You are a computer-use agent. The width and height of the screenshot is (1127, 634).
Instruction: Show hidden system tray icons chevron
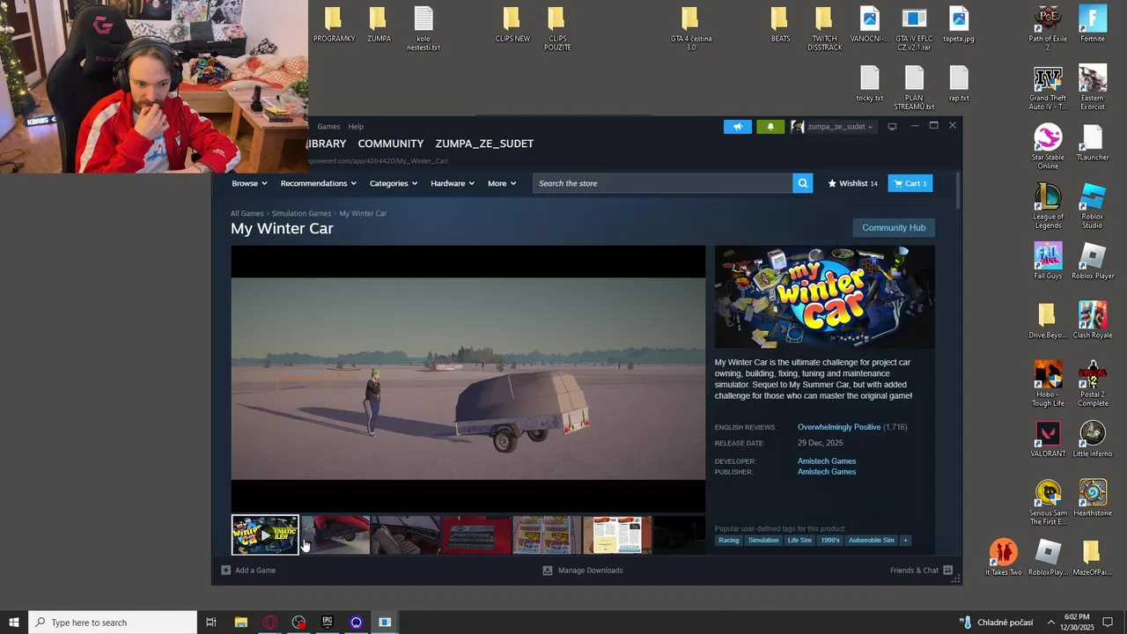[x=1050, y=623]
